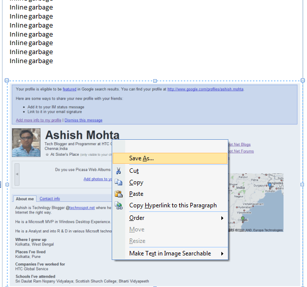Click the right-middle image resize handle
Image resolution: width=307 pixels, height=287 pixels.
302,184
